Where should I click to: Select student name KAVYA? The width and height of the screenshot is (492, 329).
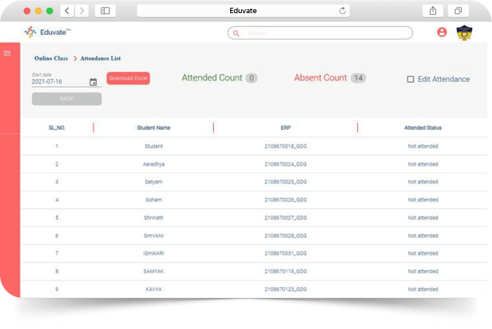click(x=153, y=290)
